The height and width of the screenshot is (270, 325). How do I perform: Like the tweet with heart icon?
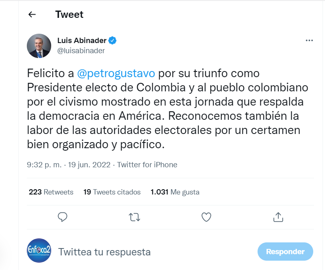(x=206, y=217)
